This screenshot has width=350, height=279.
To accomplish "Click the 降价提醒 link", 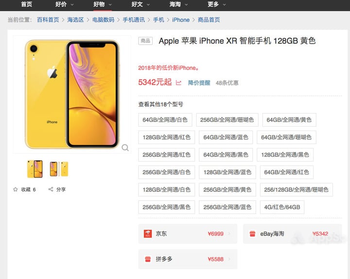I will [x=199, y=83].
